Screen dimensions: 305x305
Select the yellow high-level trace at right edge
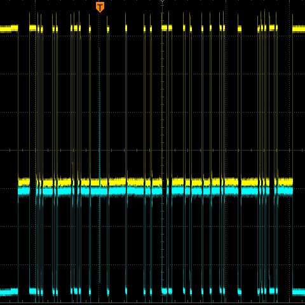point(299,29)
